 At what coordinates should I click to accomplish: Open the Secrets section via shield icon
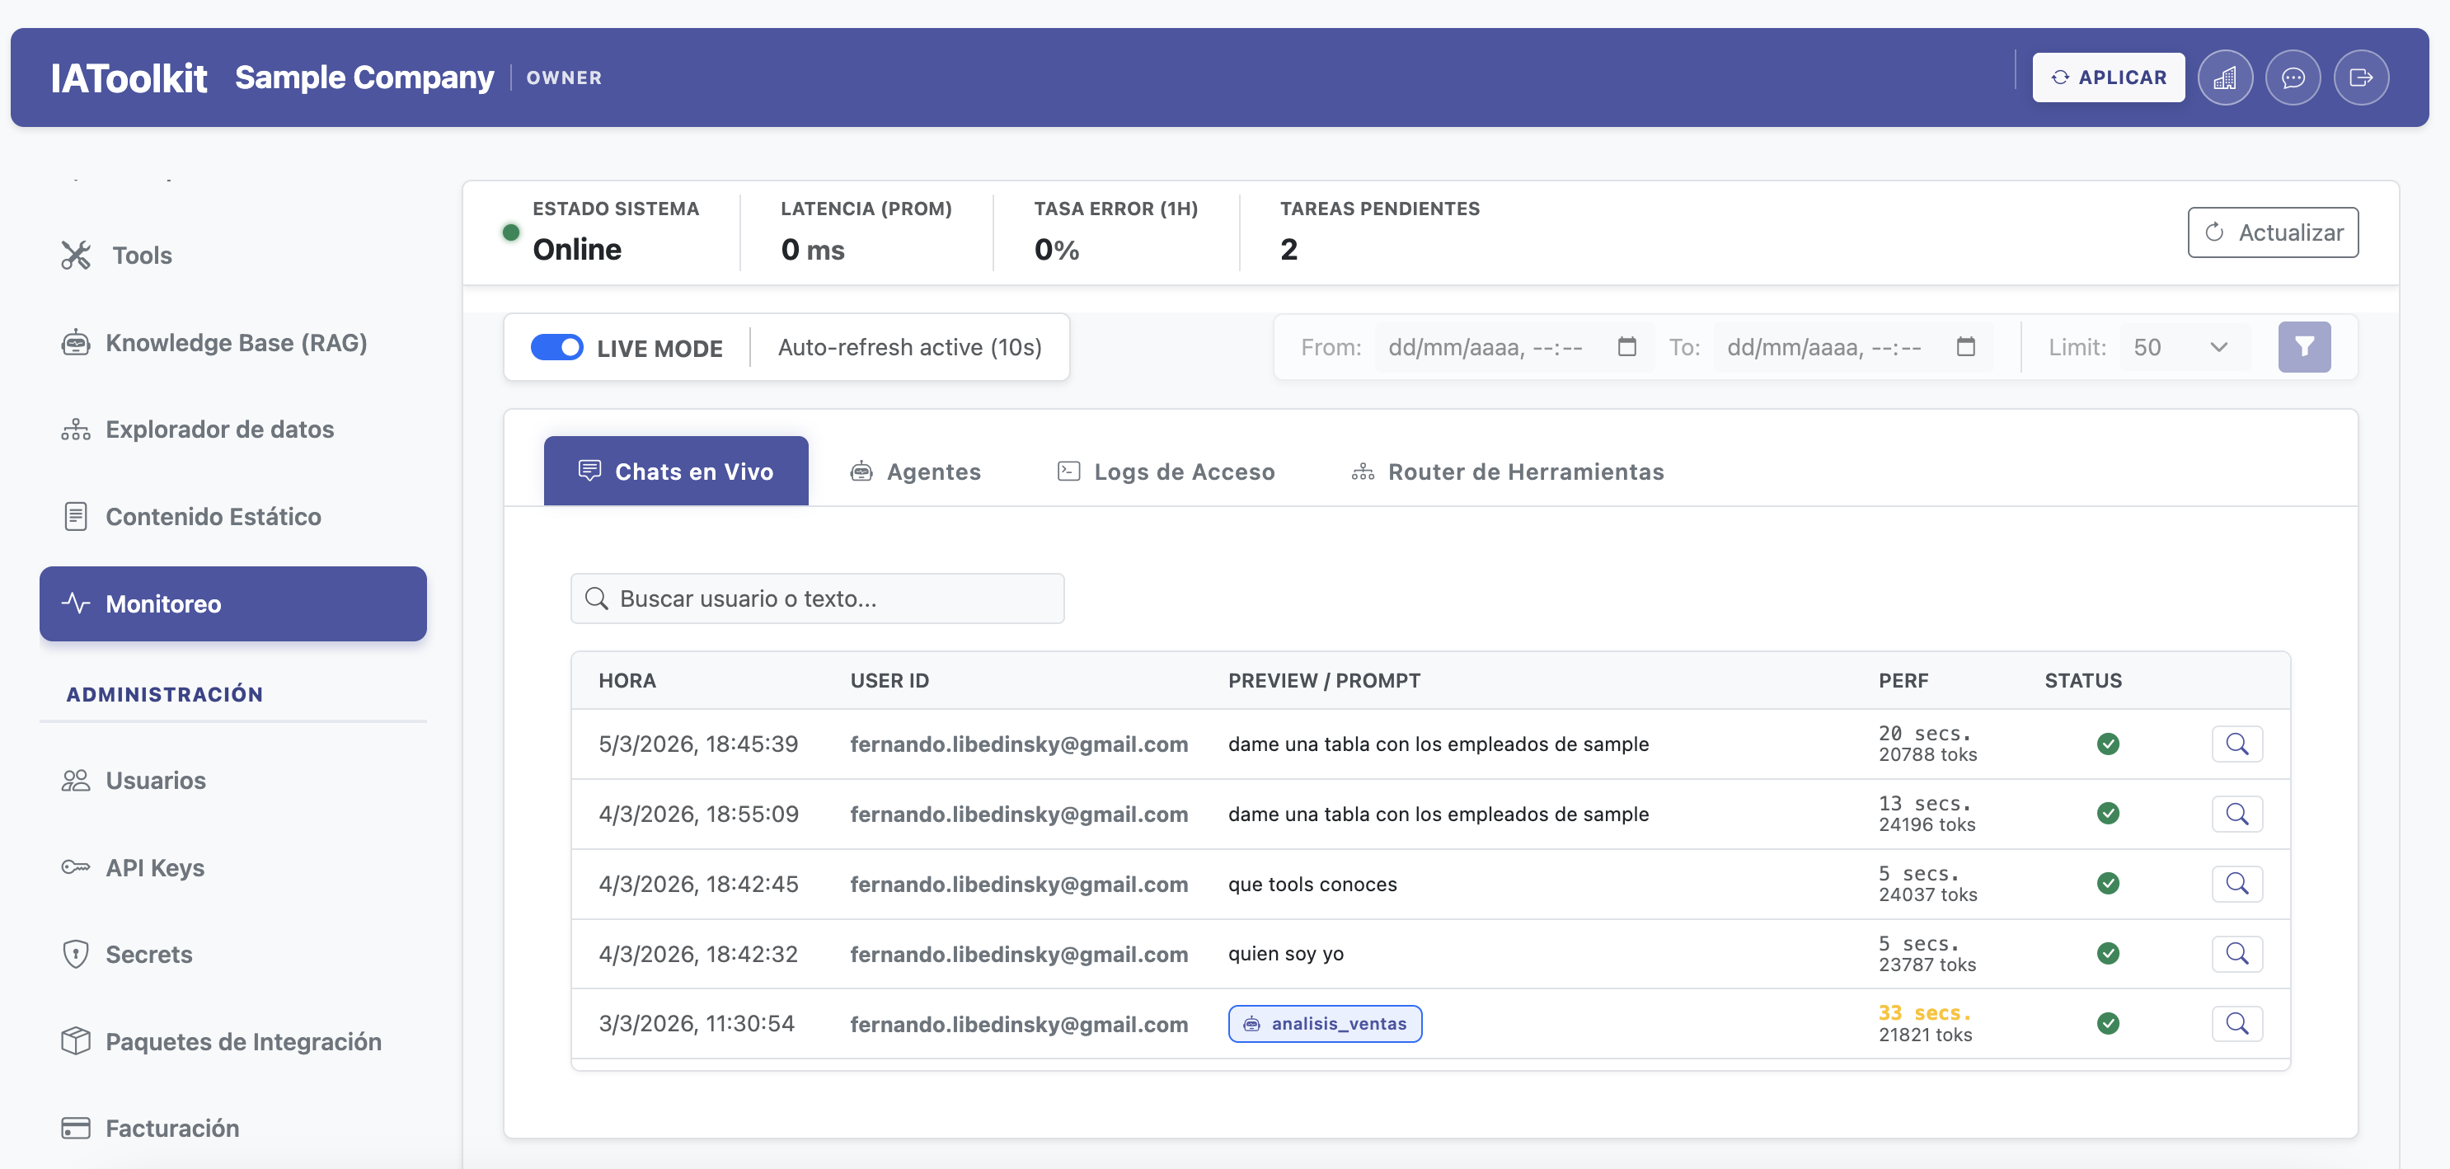75,953
